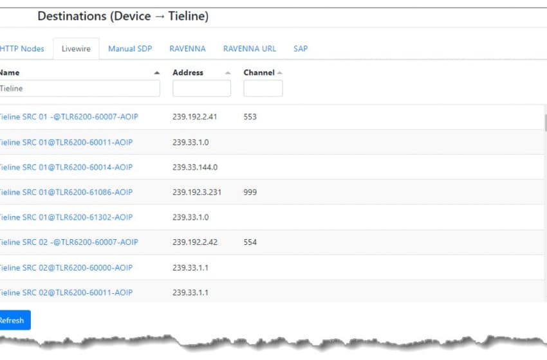This screenshot has width=547, height=360.
Task: Focus the Channel filter input box
Action: [x=263, y=89]
